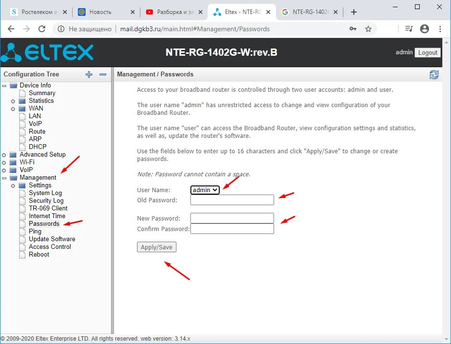451x344 pixels.
Task: Click the Reboot page icon
Action: [x=23, y=255]
